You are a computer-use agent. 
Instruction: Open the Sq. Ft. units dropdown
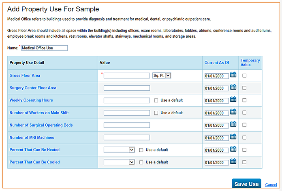162,75
